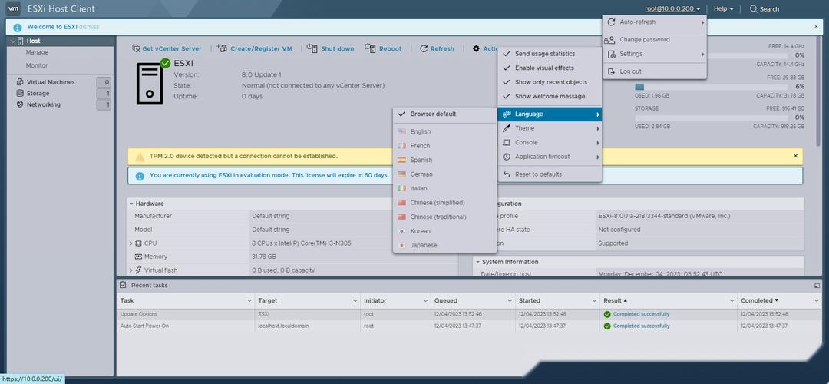The width and height of the screenshot is (829, 384).
Task: Collapse the Host tree node
Action: pyautogui.click(x=13, y=41)
